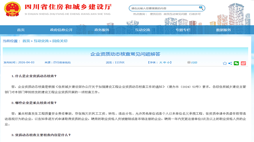Set font size to 小 (small)

click(169, 63)
